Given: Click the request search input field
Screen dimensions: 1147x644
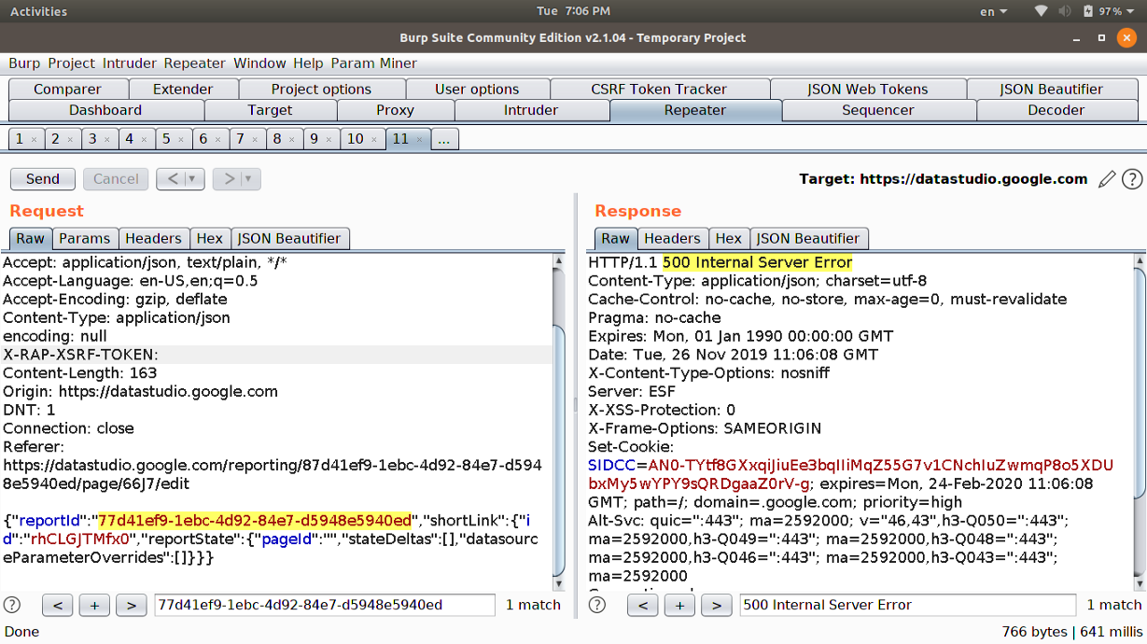Looking at the screenshot, I should pyautogui.click(x=325, y=605).
